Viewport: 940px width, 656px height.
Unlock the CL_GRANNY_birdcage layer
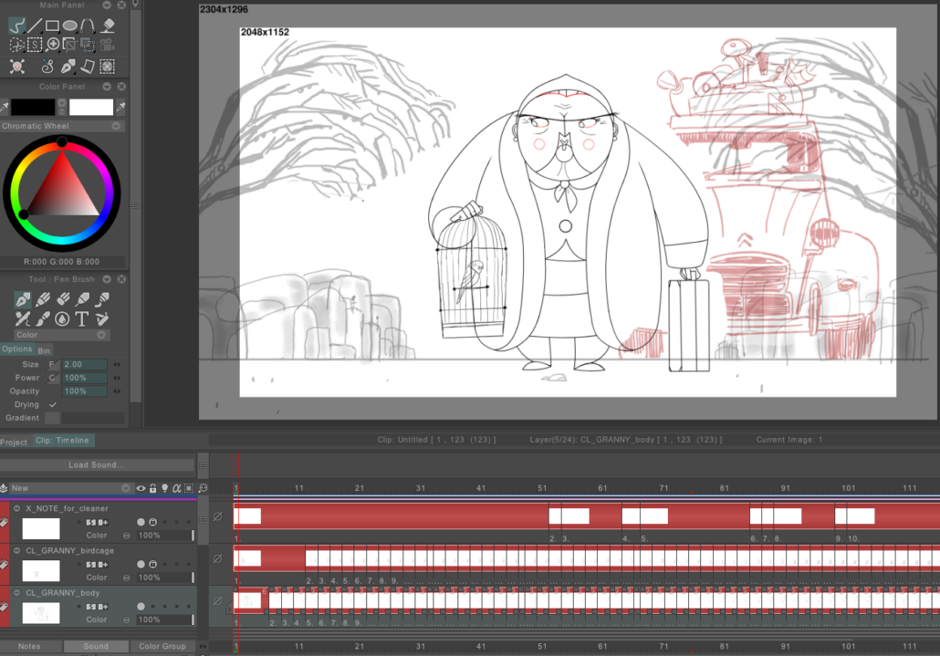point(153,565)
